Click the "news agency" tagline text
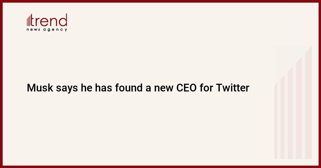Viewport: 321px width, 168px height. point(47,30)
